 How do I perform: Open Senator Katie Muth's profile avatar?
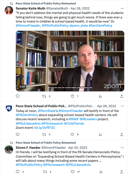(x=9, y=10)
